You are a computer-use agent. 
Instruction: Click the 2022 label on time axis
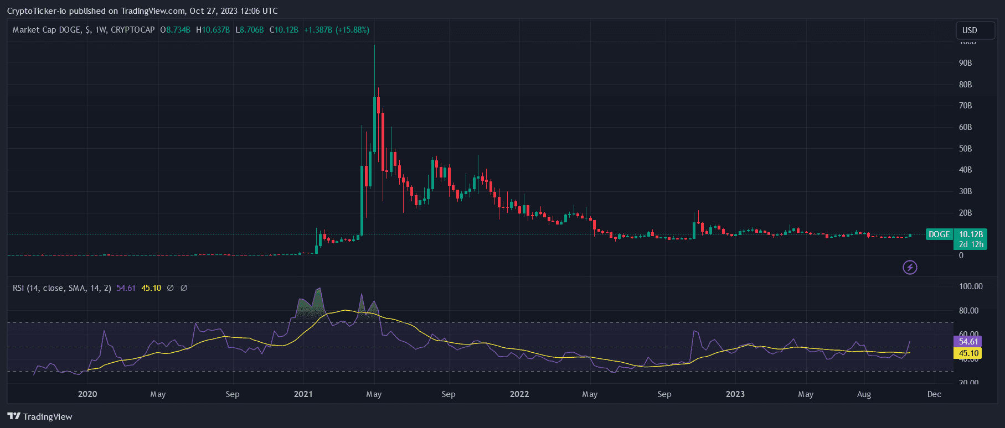(519, 394)
